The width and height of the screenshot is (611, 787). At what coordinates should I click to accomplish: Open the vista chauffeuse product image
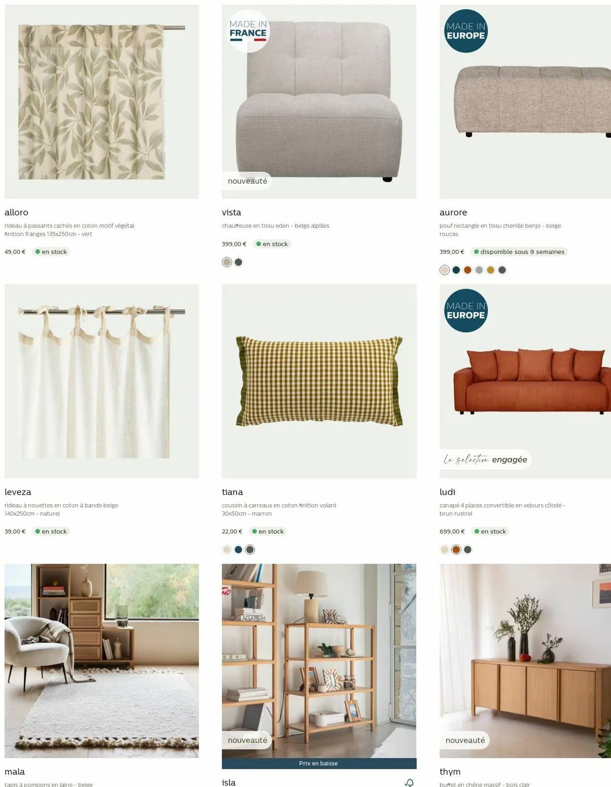point(319,102)
